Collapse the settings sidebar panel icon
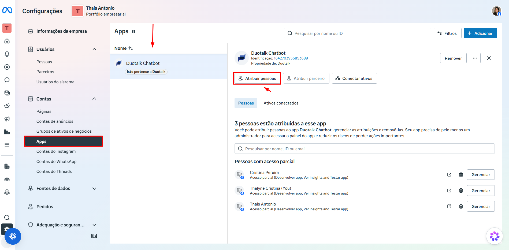The width and height of the screenshot is (509, 250). coord(94,236)
